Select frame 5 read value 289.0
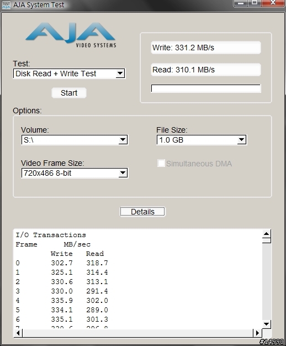 (97, 310)
